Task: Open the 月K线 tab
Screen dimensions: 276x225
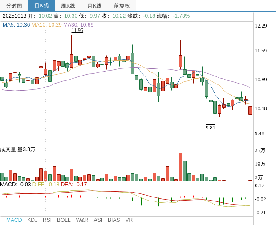Action: pyautogui.click(x=94, y=6)
